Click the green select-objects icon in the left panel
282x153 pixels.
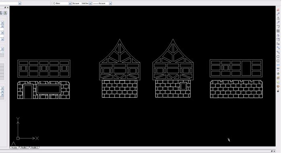coord(5,13)
